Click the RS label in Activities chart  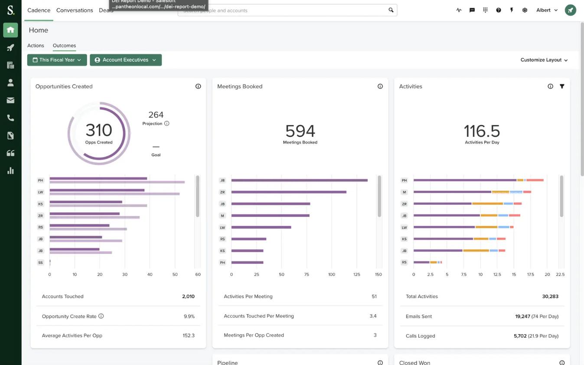tap(404, 262)
